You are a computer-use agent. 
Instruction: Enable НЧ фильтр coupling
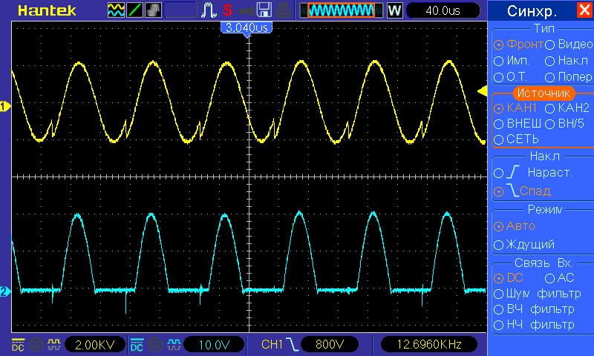534,325
